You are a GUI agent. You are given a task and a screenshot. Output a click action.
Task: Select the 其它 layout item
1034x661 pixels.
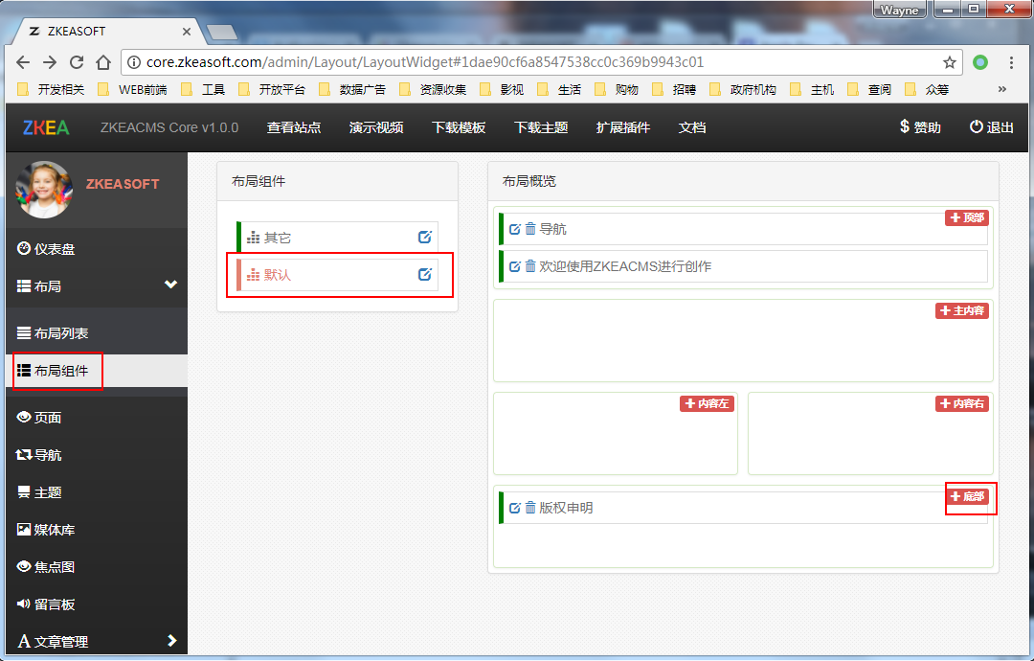[x=337, y=238]
